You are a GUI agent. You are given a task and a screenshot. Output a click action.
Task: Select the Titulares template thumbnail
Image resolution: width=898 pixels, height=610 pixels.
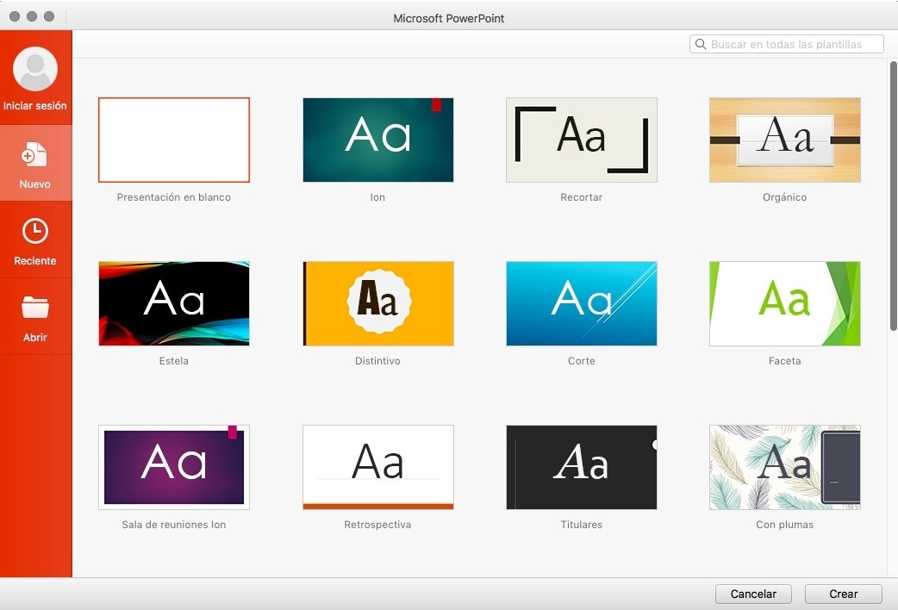point(582,467)
